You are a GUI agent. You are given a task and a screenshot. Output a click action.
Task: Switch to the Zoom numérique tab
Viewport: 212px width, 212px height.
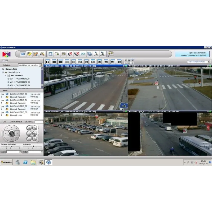coord(15,121)
